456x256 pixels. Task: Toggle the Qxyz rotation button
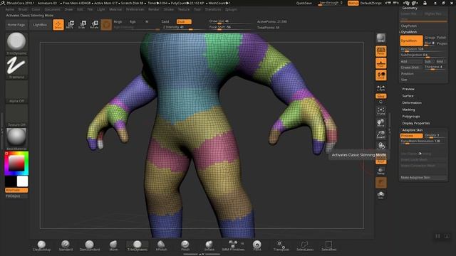[381, 96]
